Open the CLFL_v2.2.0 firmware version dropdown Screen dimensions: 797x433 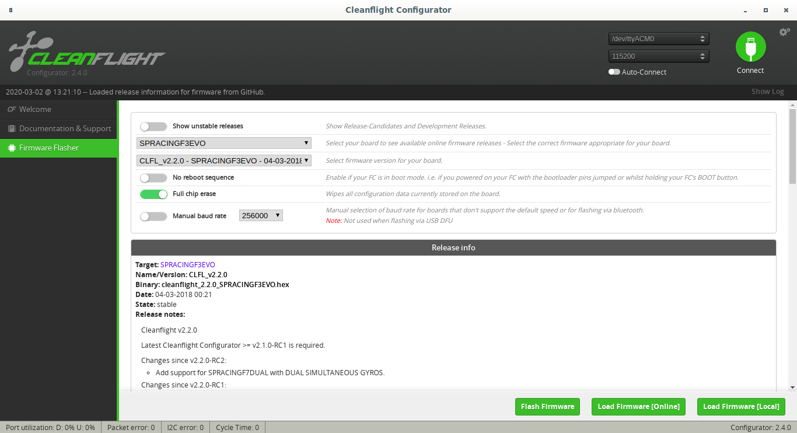224,160
